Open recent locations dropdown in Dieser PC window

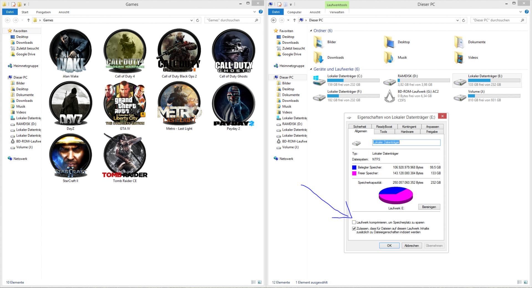click(288, 20)
